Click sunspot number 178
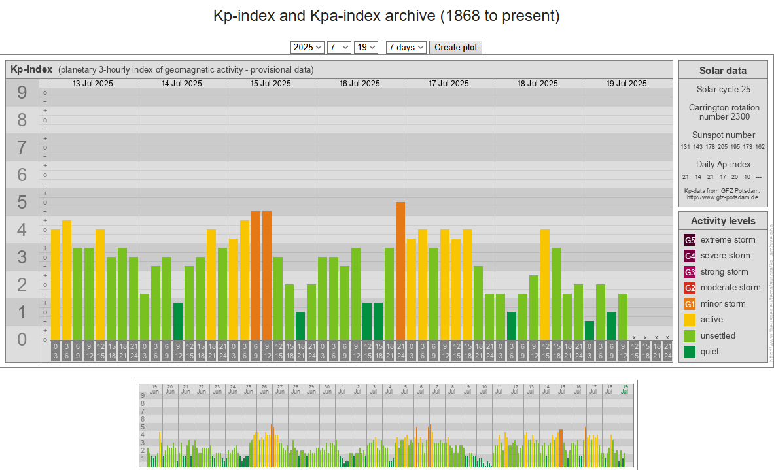Screen dimensions: 774x470 click(x=711, y=147)
